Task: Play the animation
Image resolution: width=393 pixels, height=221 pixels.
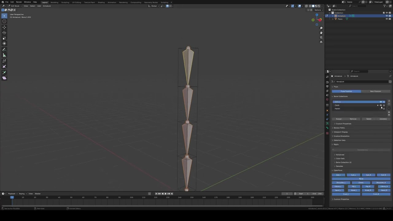Action: click(165, 194)
